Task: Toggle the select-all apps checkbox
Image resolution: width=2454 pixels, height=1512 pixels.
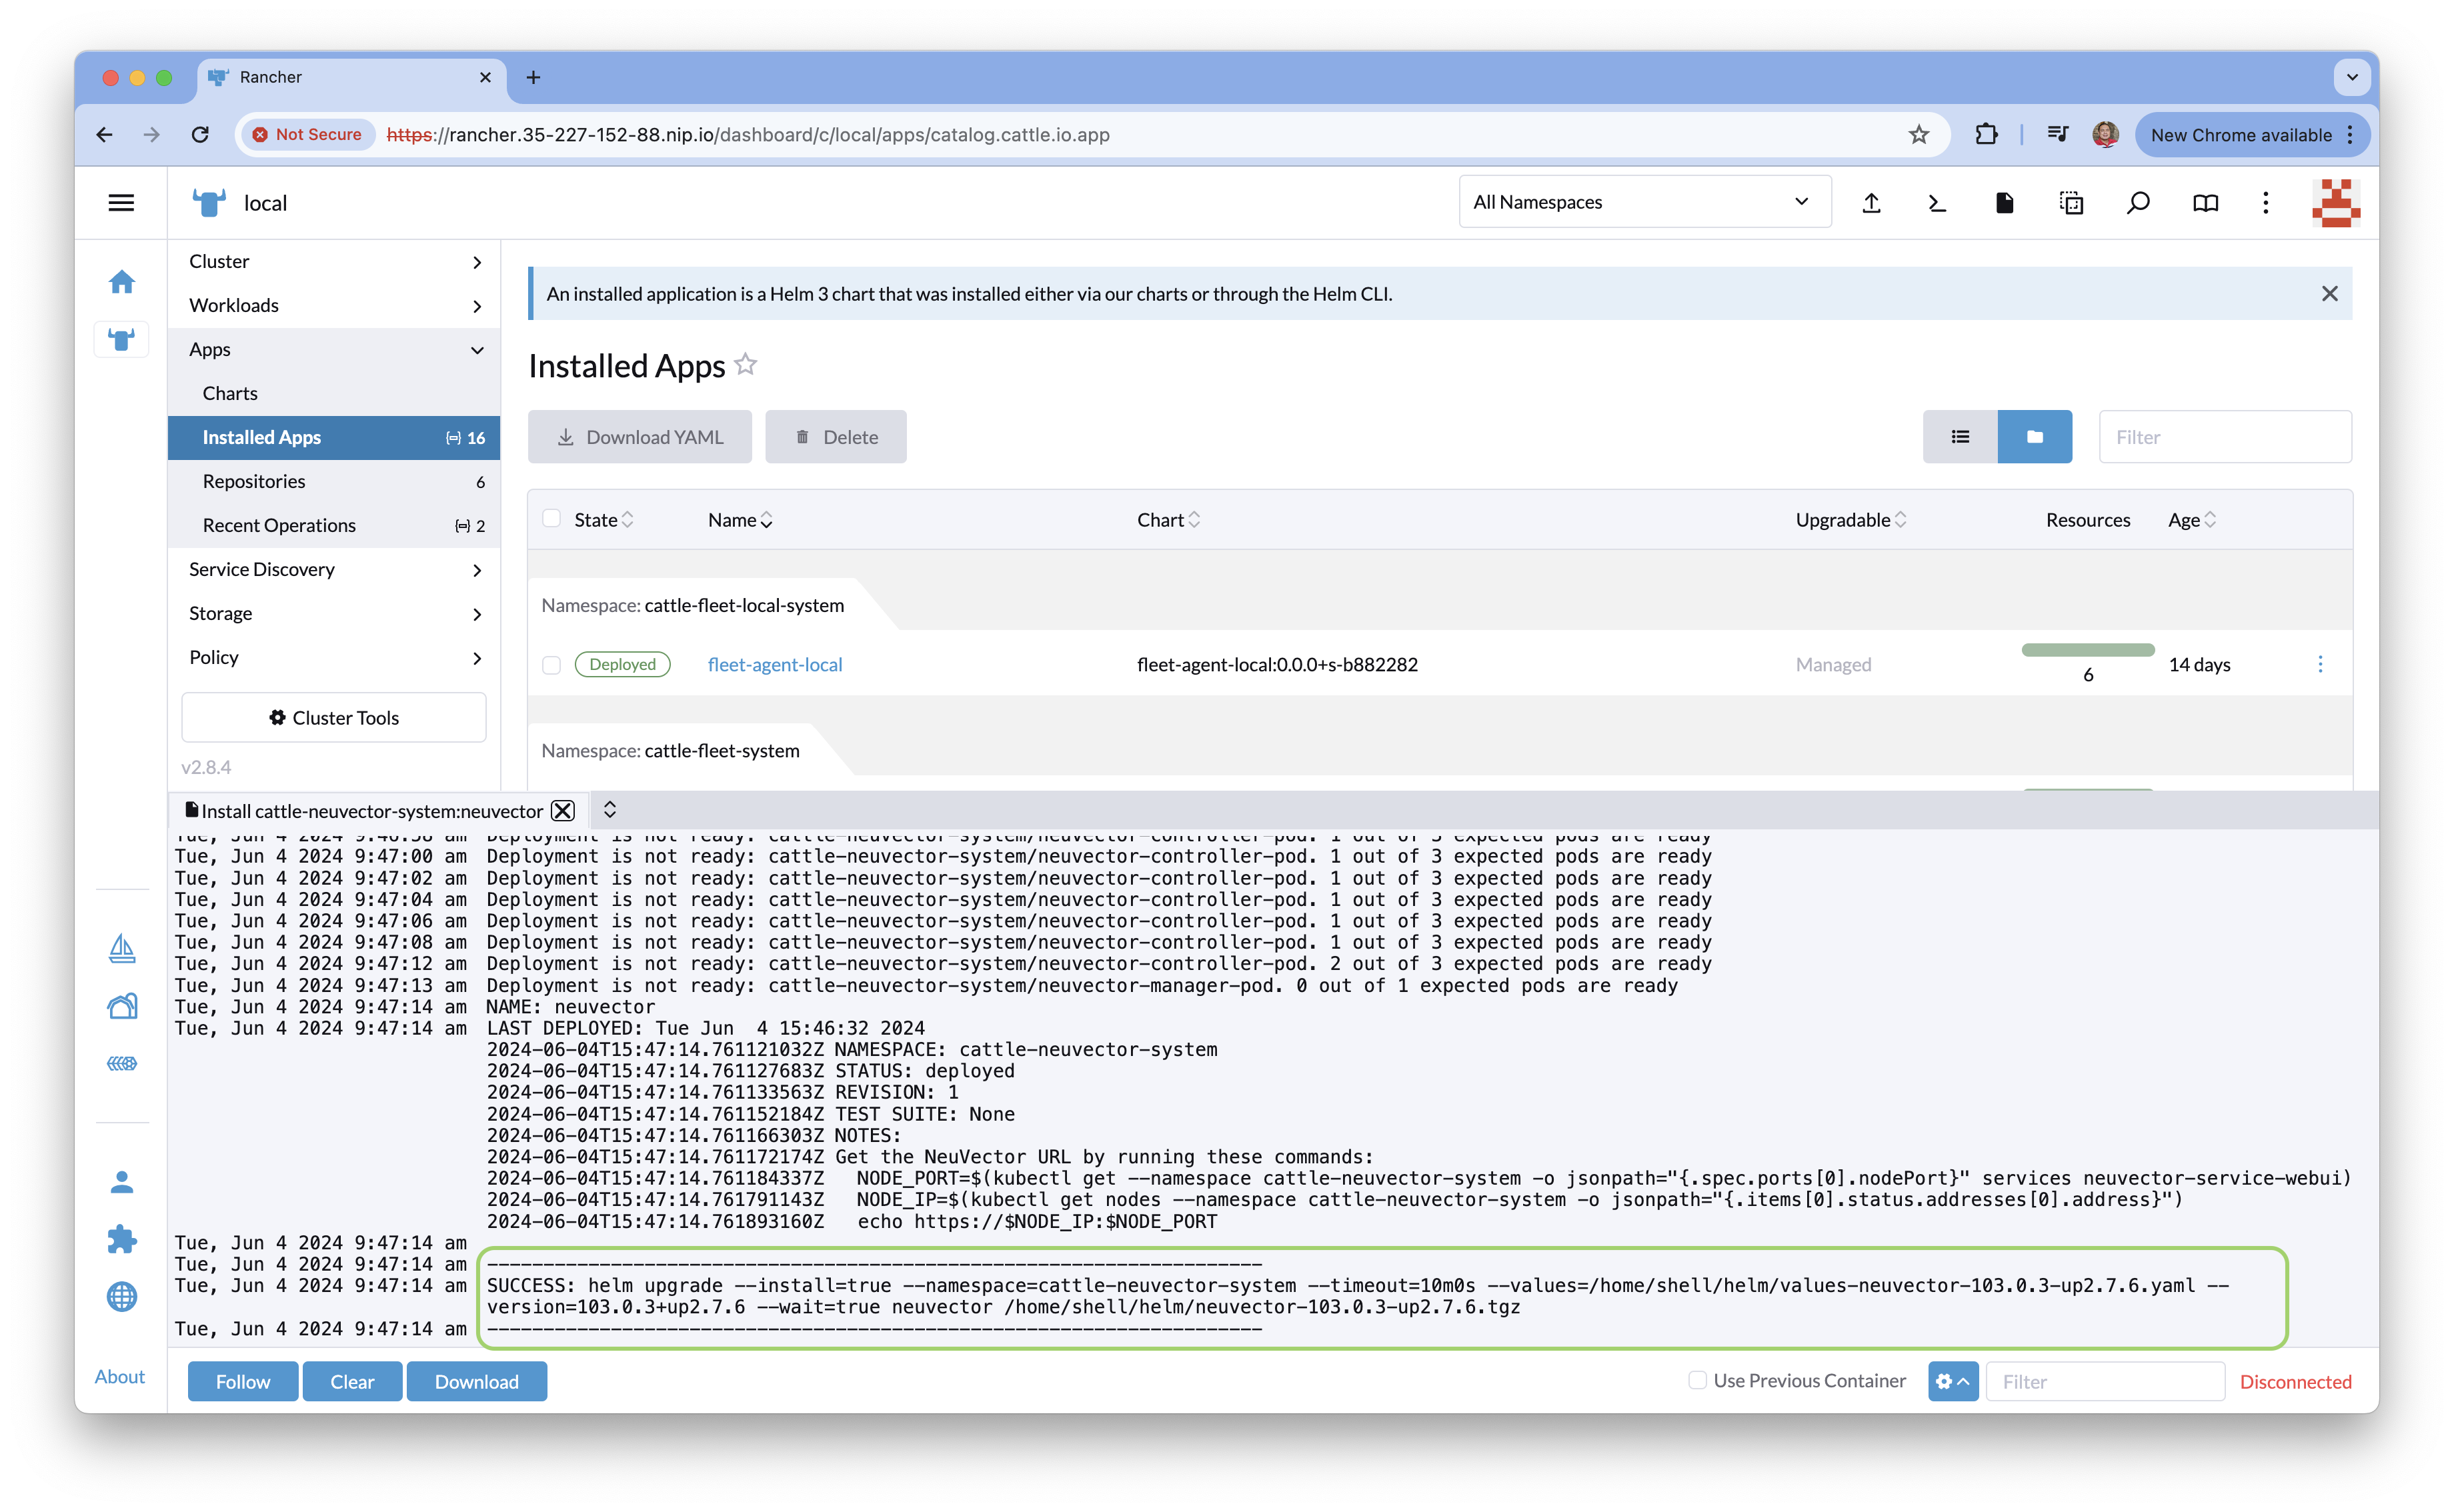Action: pos(551,519)
